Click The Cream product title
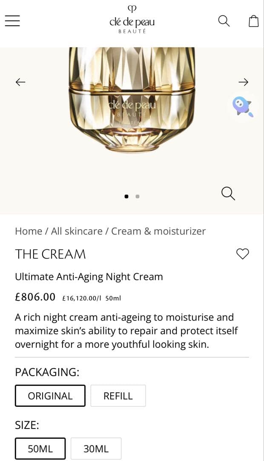Image resolution: width=264 pixels, height=461 pixels. pyautogui.click(x=50, y=254)
